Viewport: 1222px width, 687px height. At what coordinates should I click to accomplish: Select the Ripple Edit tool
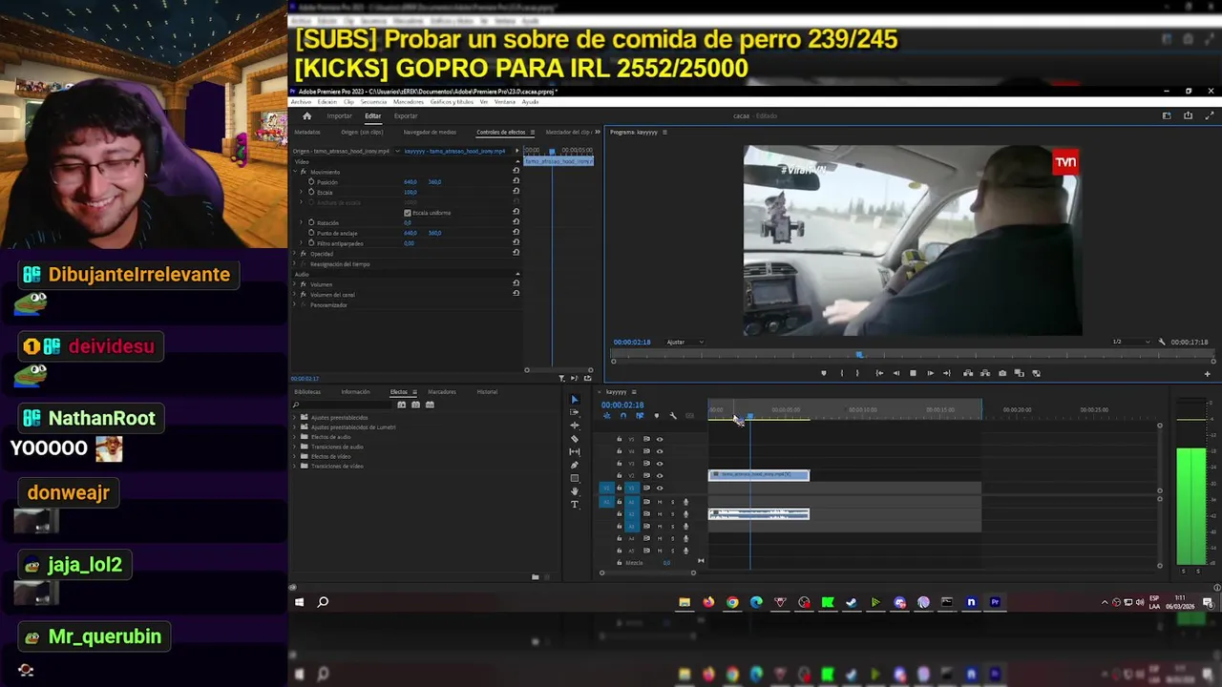coord(574,426)
